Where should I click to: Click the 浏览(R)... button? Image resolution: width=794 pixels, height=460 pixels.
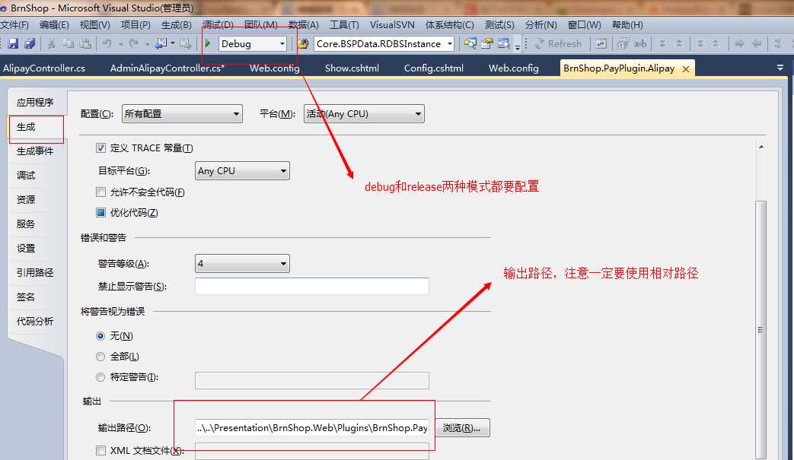point(462,427)
